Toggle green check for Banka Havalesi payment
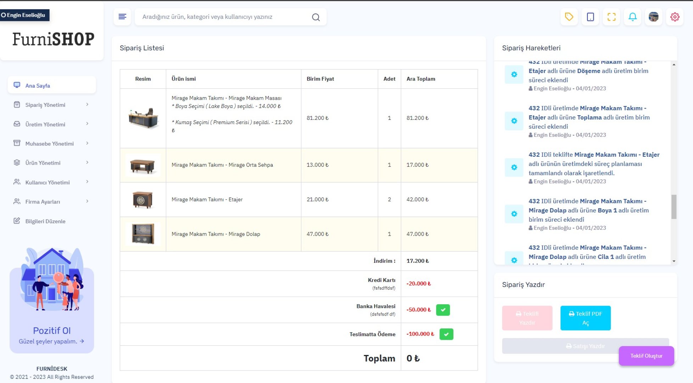This screenshot has width=693, height=383. point(443,310)
